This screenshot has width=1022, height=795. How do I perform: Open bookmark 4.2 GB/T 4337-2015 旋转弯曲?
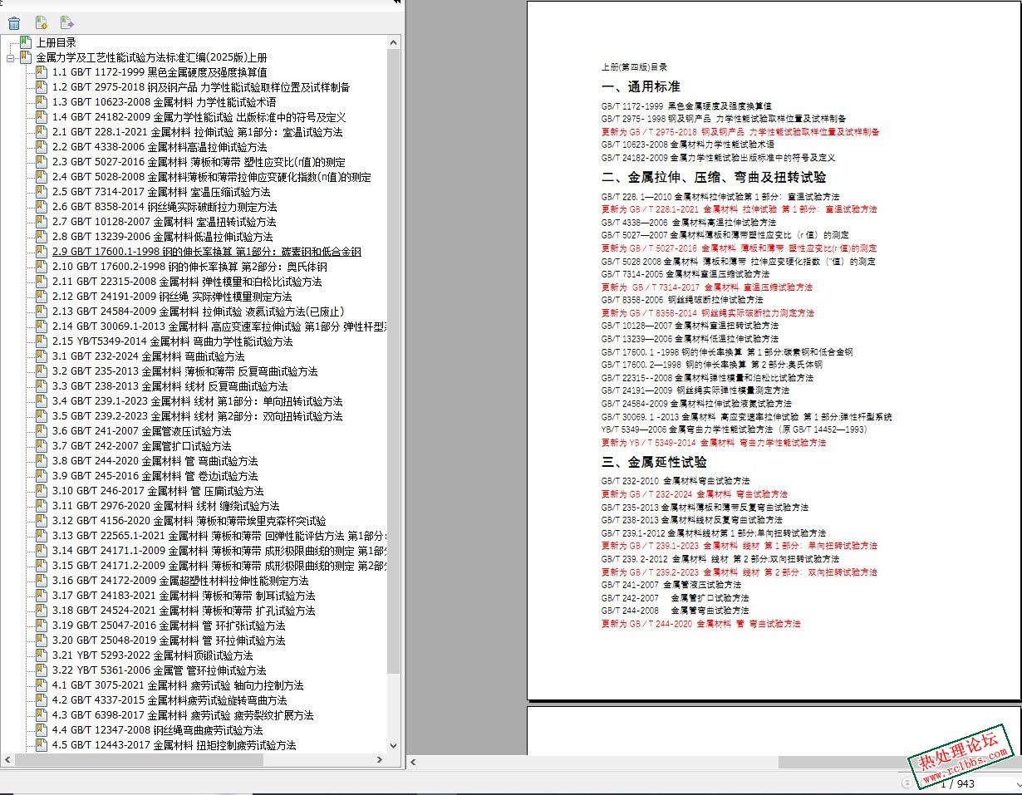169,700
